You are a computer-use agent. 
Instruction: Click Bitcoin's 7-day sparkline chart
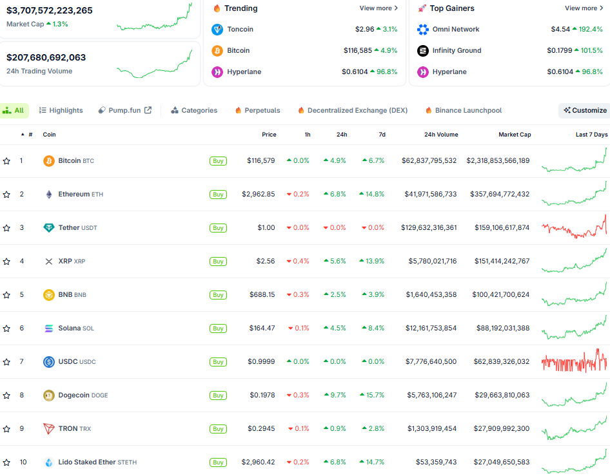(x=573, y=160)
